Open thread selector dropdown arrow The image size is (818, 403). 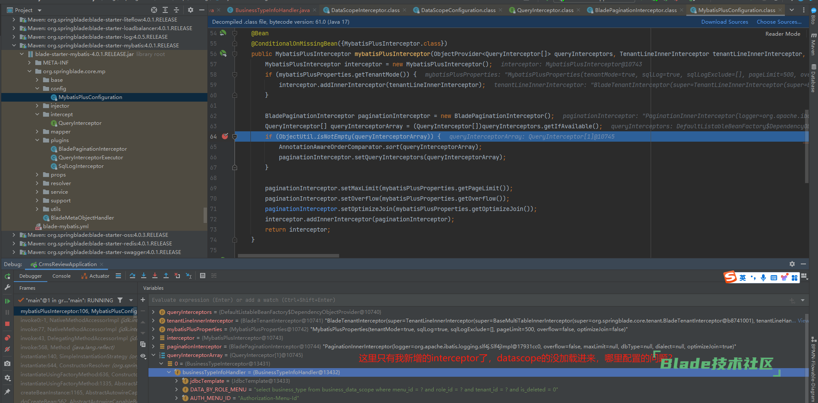click(131, 300)
